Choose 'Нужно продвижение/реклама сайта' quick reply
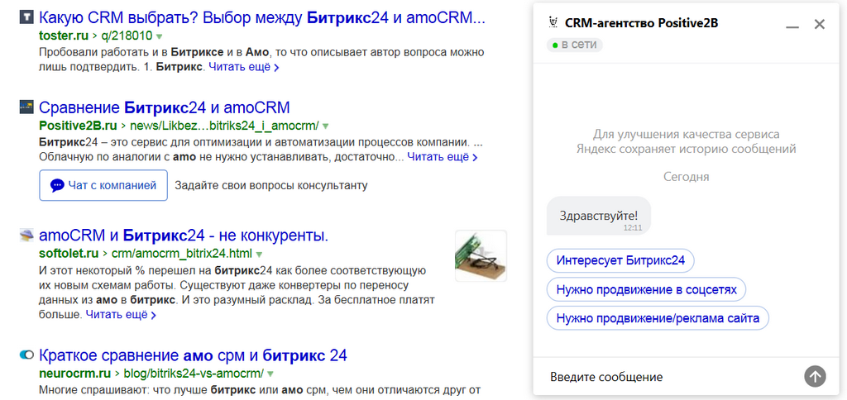 coord(658,318)
